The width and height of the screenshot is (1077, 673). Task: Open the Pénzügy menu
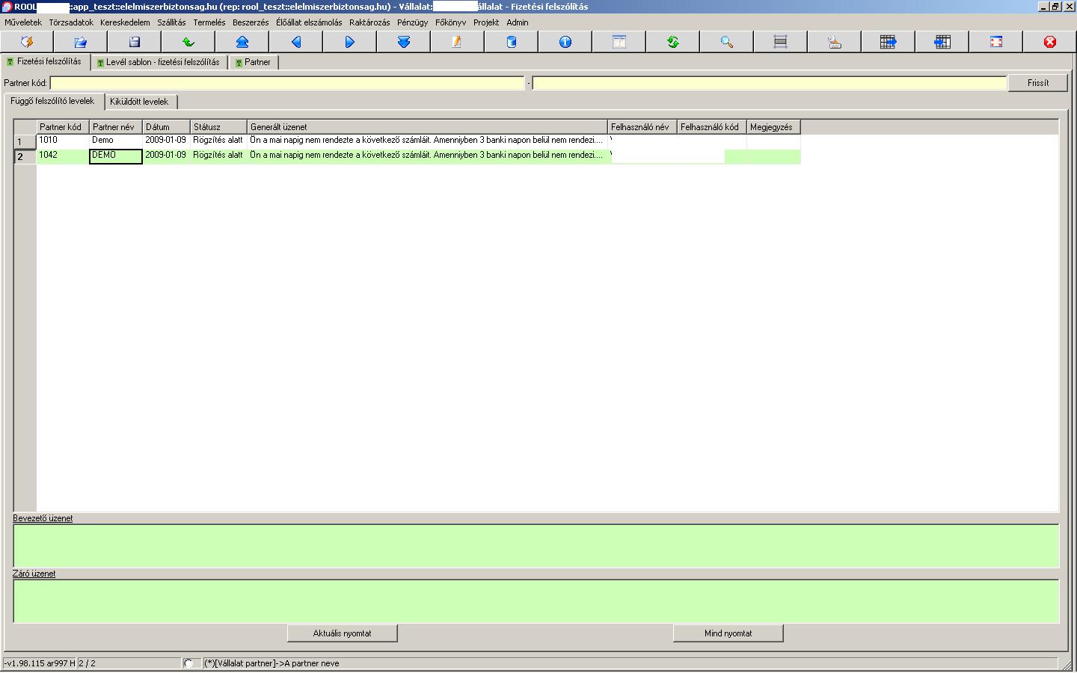click(x=412, y=22)
